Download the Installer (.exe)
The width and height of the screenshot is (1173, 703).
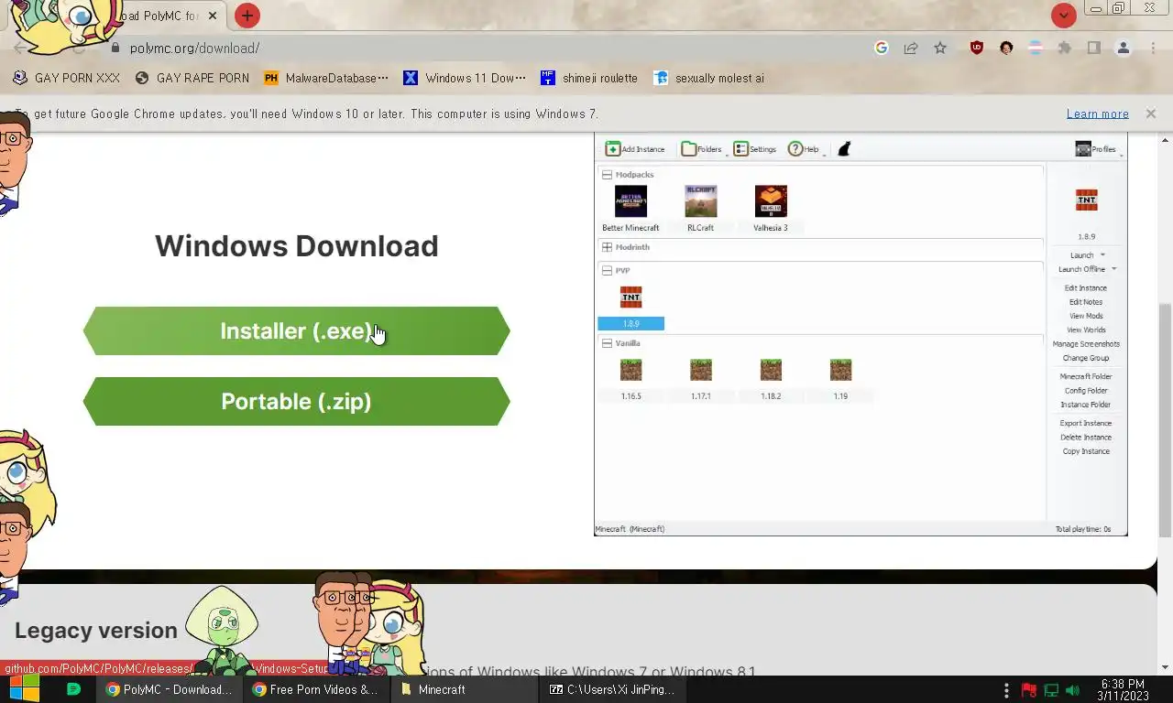click(296, 330)
